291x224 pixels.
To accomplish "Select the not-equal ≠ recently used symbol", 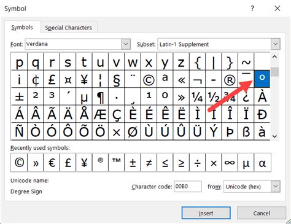I will 149,163.
